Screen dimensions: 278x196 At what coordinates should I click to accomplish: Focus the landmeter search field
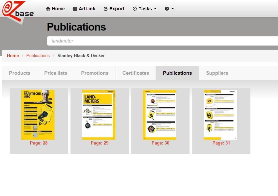click(163, 41)
